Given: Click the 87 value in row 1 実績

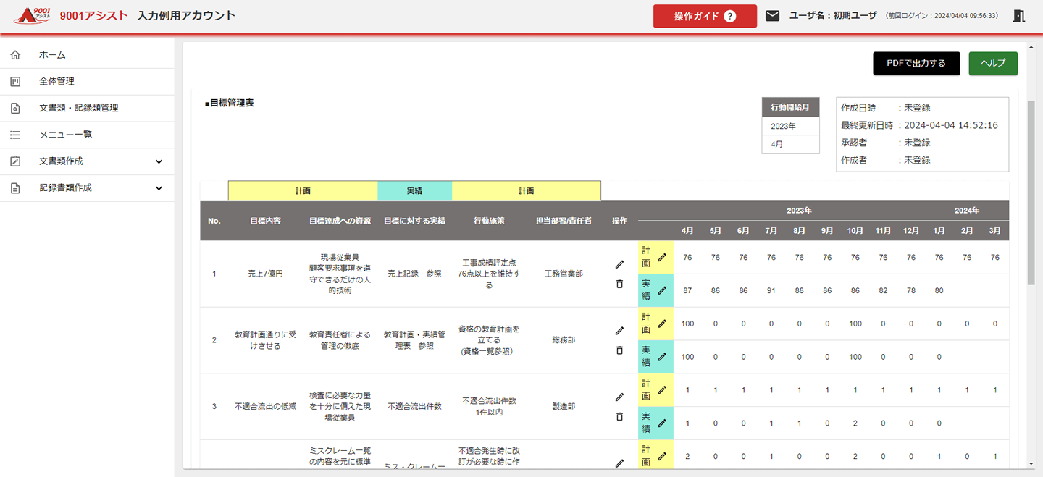Looking at the screenshot, I should point(687,290).
